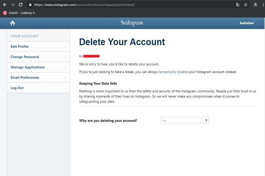
Task: Open the incognito profile icon in toolbar
Action: click(255, 5)
